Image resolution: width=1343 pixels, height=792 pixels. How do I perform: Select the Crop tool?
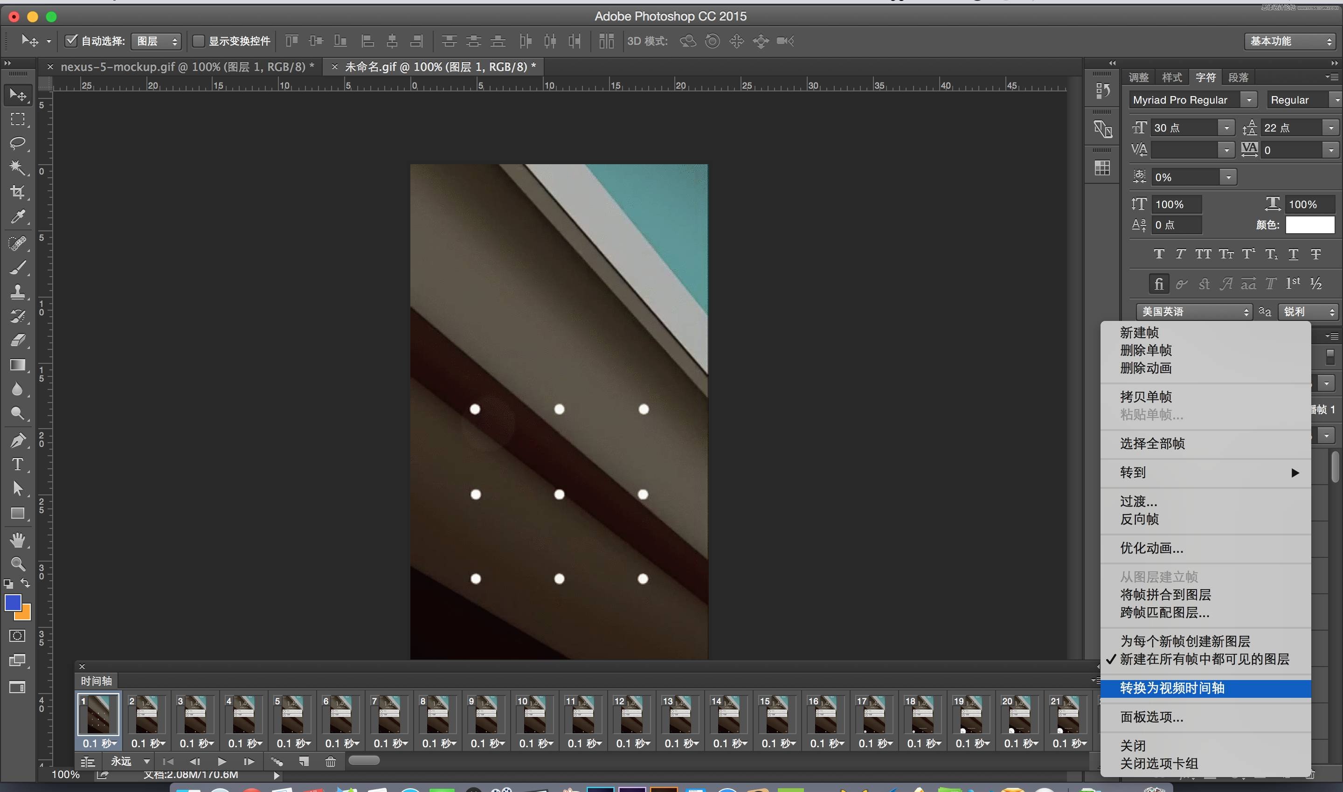(x=18, y=192)
